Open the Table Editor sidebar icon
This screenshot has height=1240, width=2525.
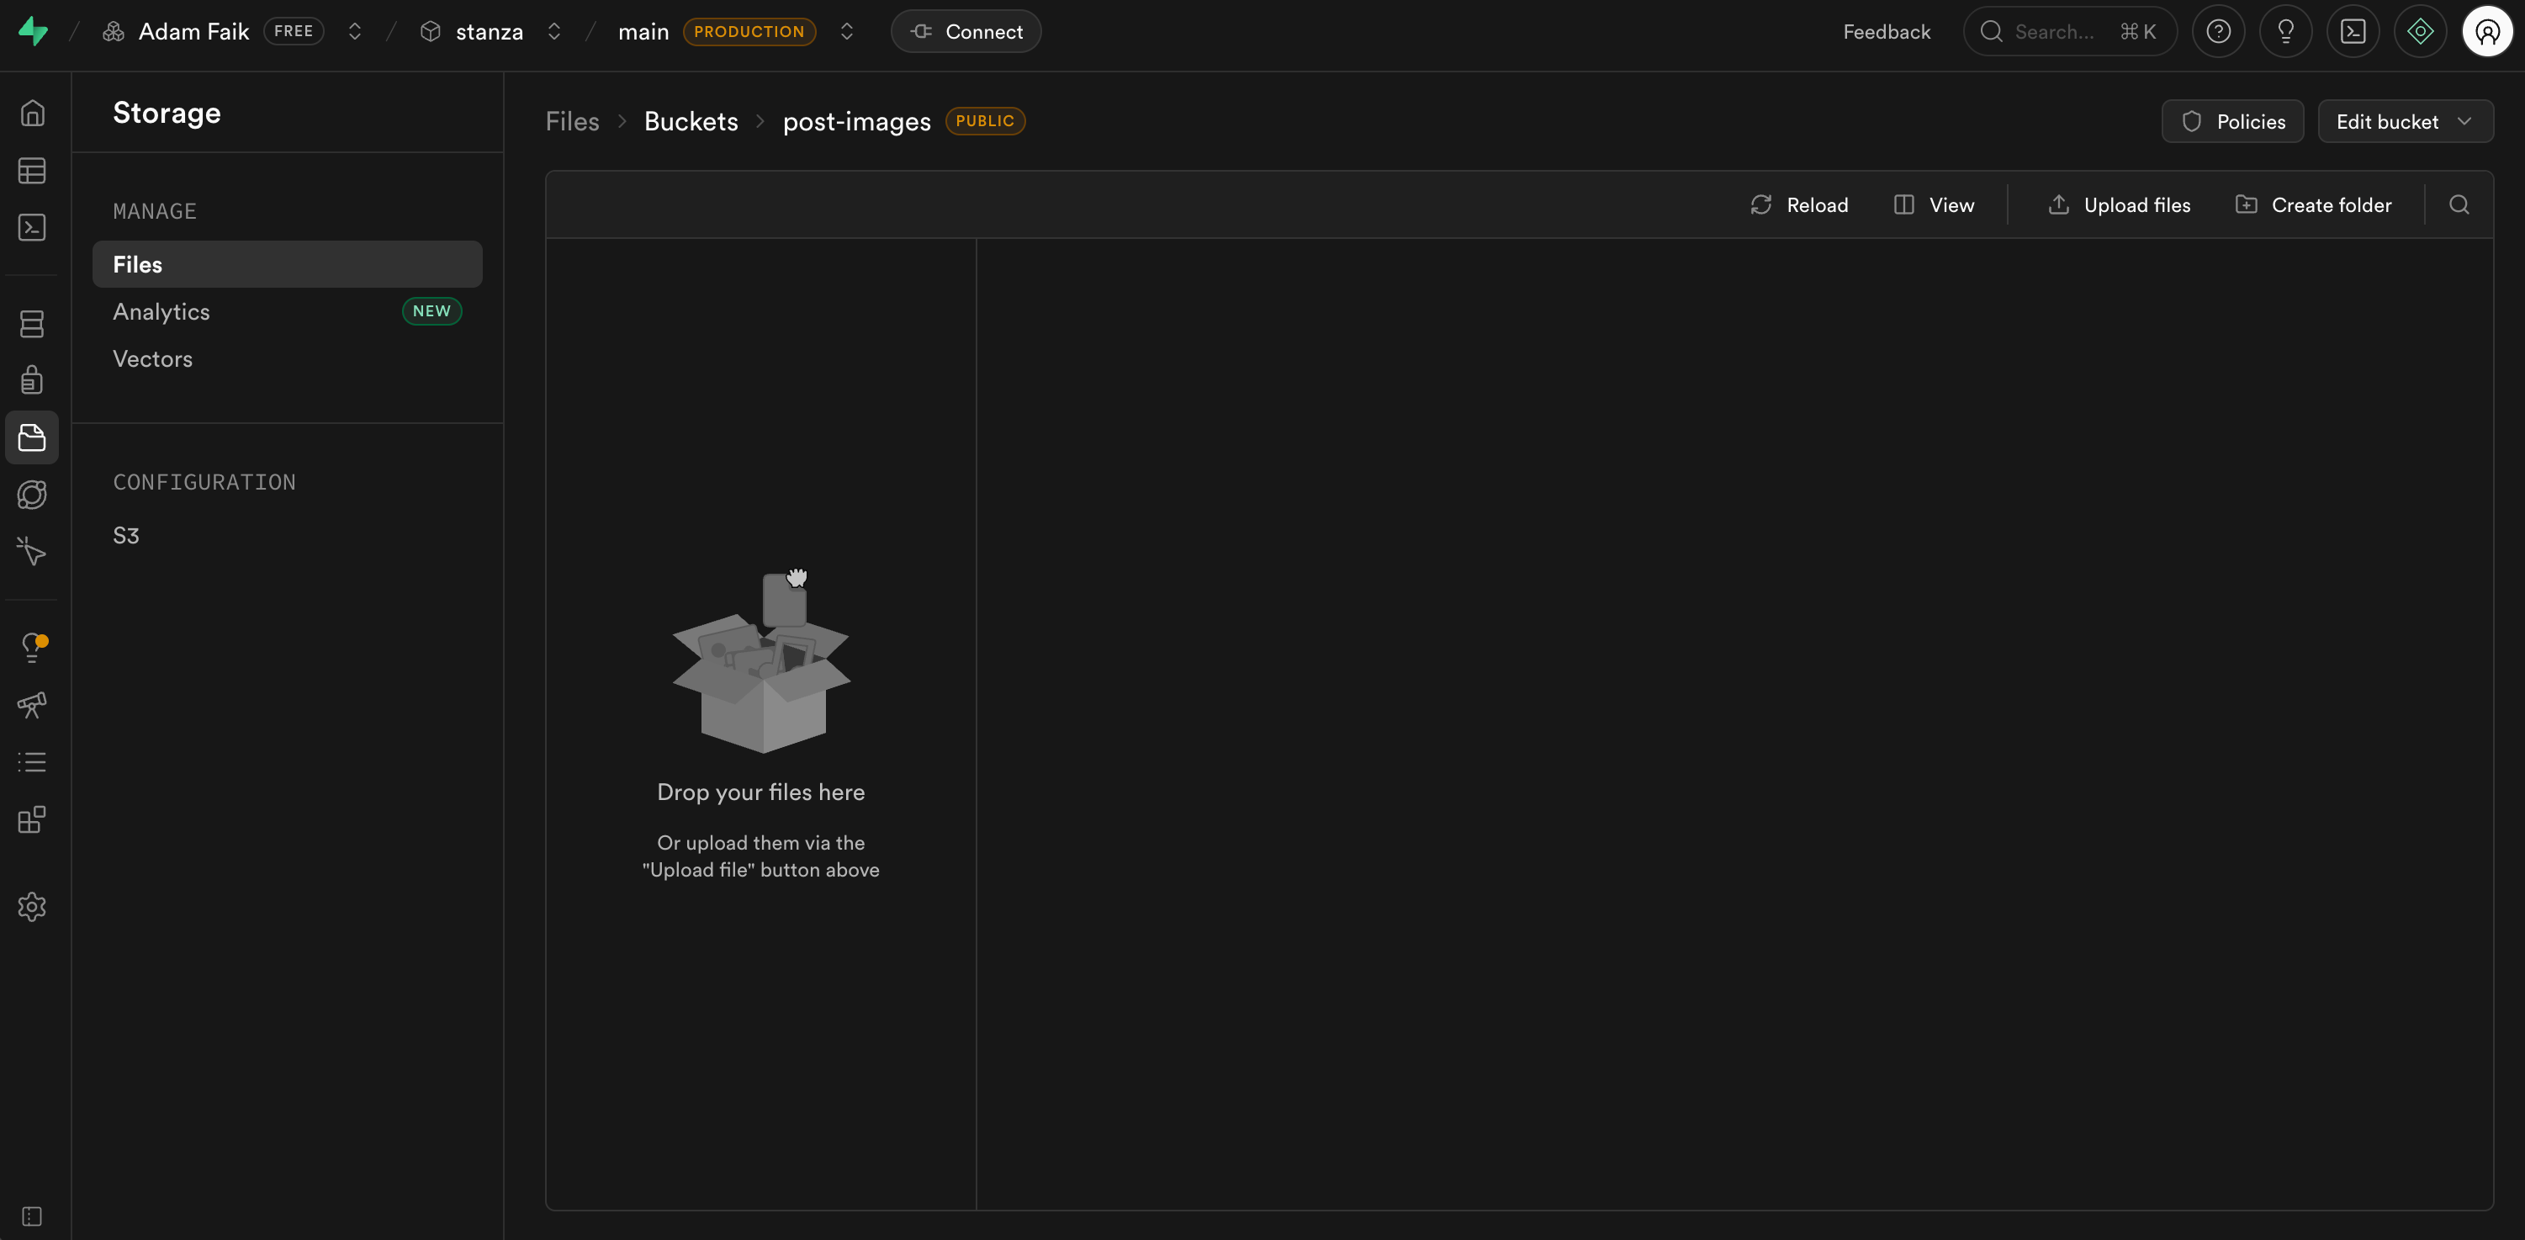pyautogui.click(x=31, y=171)
